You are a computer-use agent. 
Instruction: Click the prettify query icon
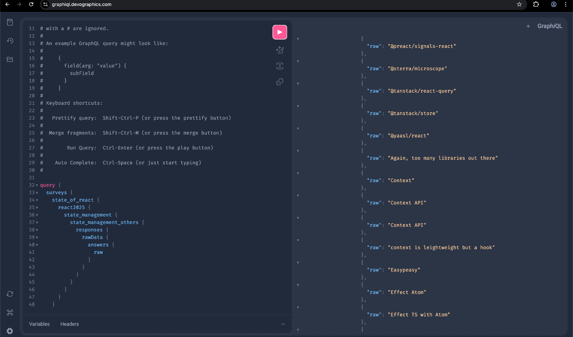click(x=280, y=50)
